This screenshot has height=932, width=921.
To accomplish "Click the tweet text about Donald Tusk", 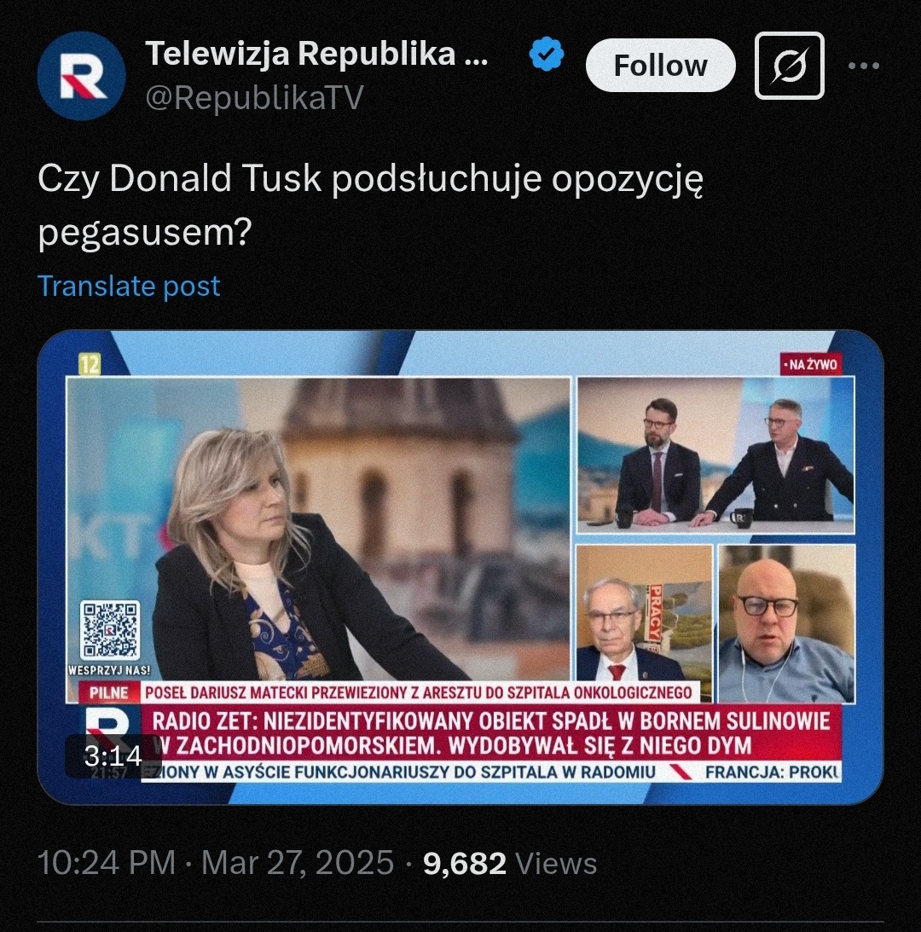I will 371,205.
